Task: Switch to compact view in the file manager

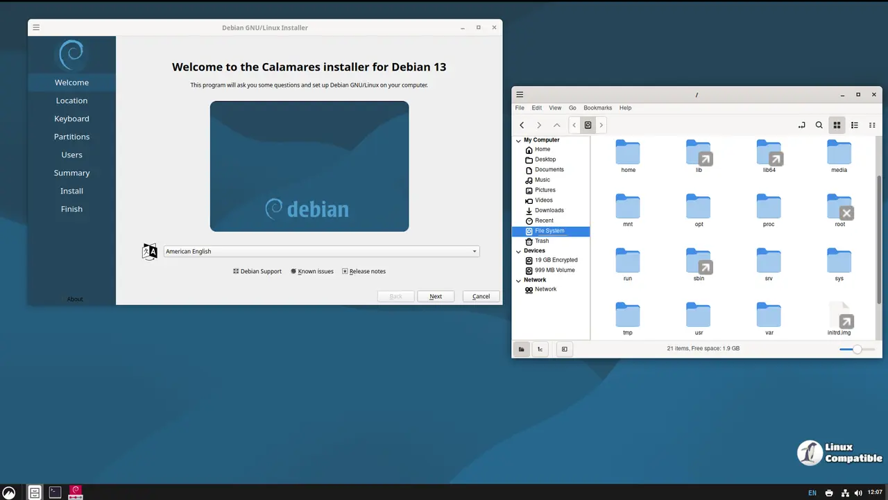Action: [x=872, y=125]
